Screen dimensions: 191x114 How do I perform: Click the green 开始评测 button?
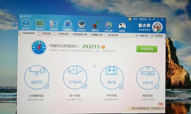147,49
